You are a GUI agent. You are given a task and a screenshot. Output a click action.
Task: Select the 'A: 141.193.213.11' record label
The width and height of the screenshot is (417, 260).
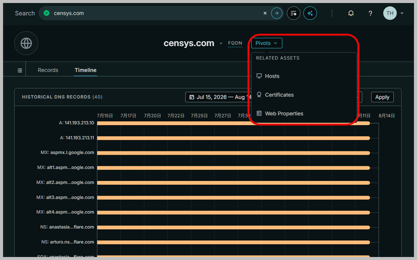tap(77, 137)
